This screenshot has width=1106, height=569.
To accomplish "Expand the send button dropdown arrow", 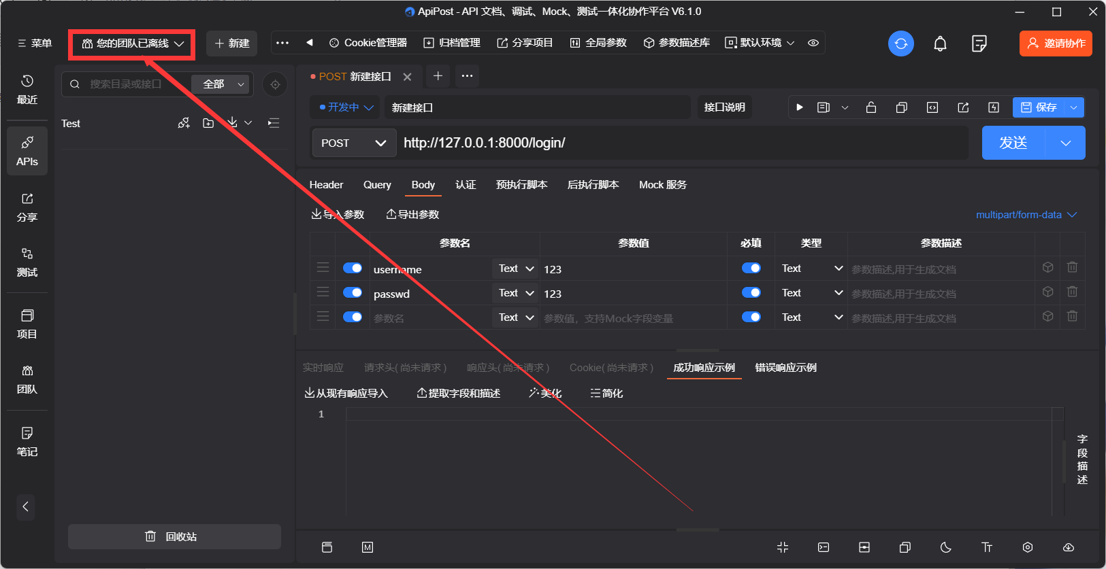I will click(x=1066, y=143).
